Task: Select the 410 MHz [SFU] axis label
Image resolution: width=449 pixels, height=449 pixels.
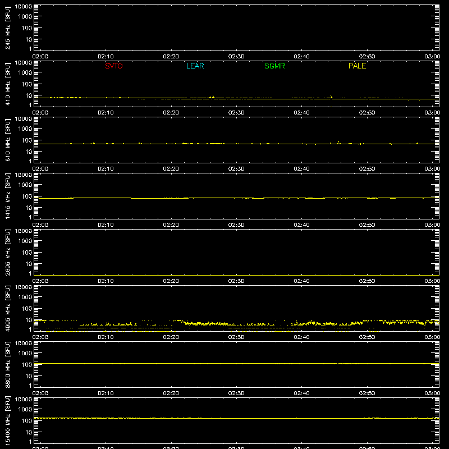Action: (x=7, y=84)
